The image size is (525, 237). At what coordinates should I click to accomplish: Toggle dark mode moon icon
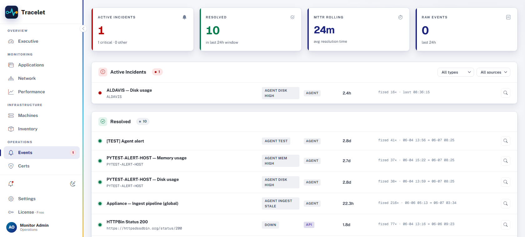pos(73,184)
